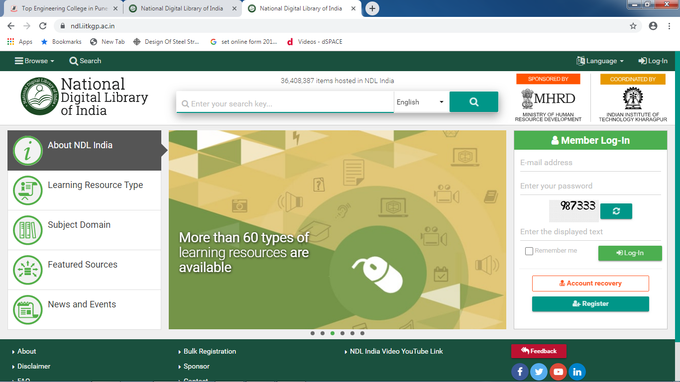680x382 pixels.
Task: Click the Account recovery button
Action: tap(590, 283)
